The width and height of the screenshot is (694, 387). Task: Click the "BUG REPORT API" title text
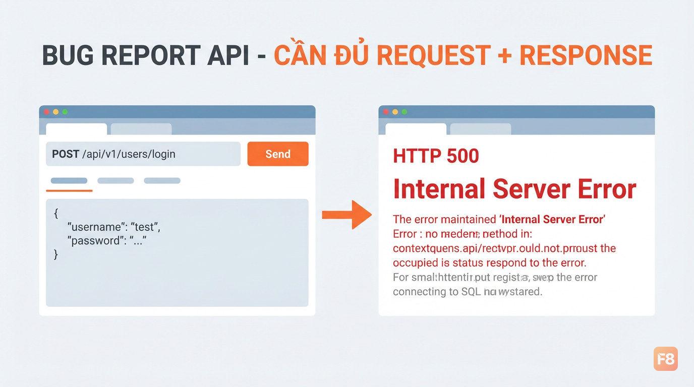pyautogui.click(x=145, y=55)
